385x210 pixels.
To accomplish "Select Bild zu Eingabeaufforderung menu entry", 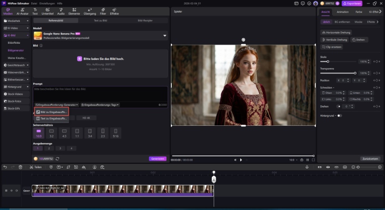I will click(x=51, y=111).
